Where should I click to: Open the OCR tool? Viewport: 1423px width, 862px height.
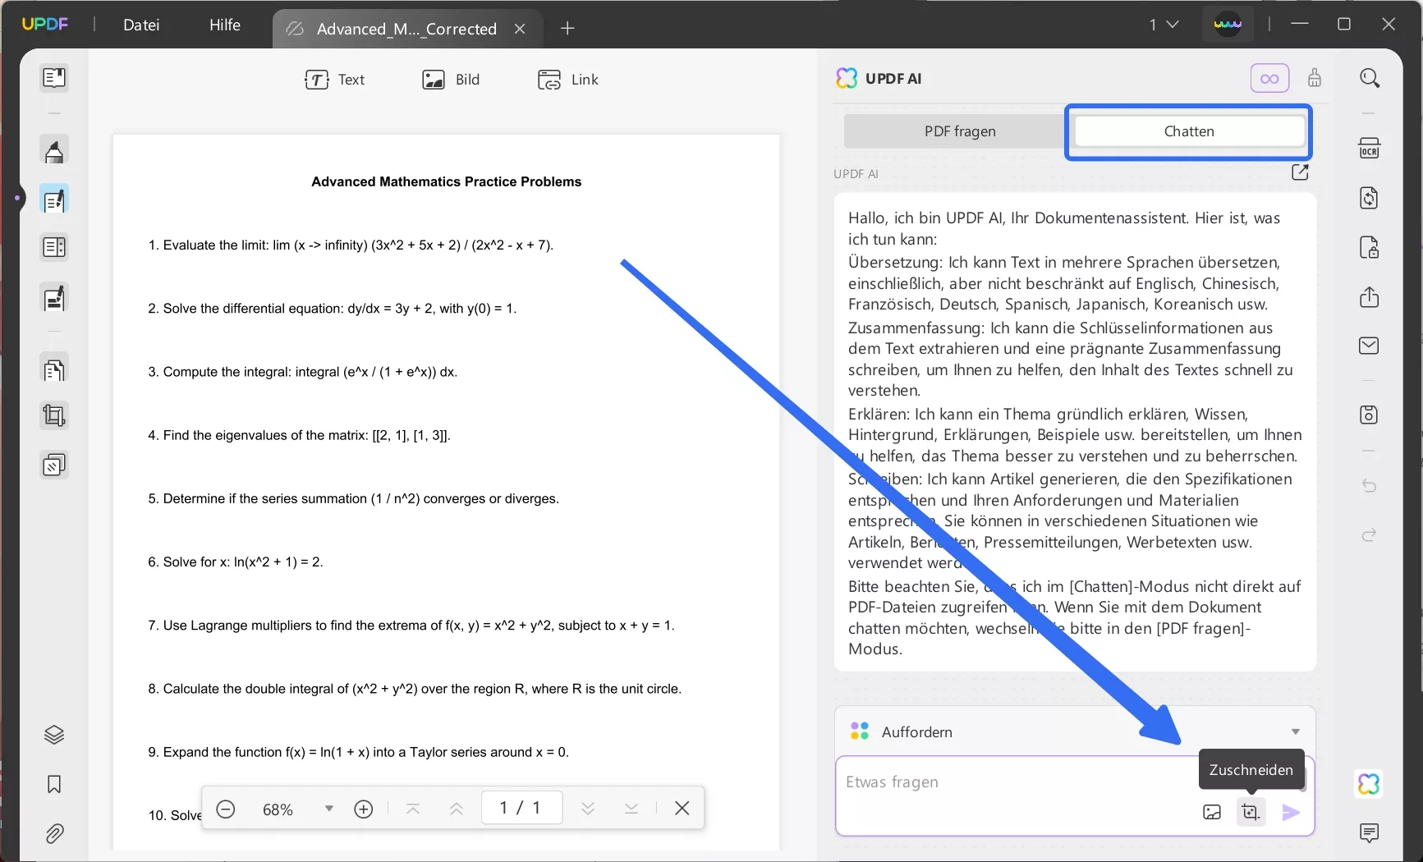[1370, 149]
